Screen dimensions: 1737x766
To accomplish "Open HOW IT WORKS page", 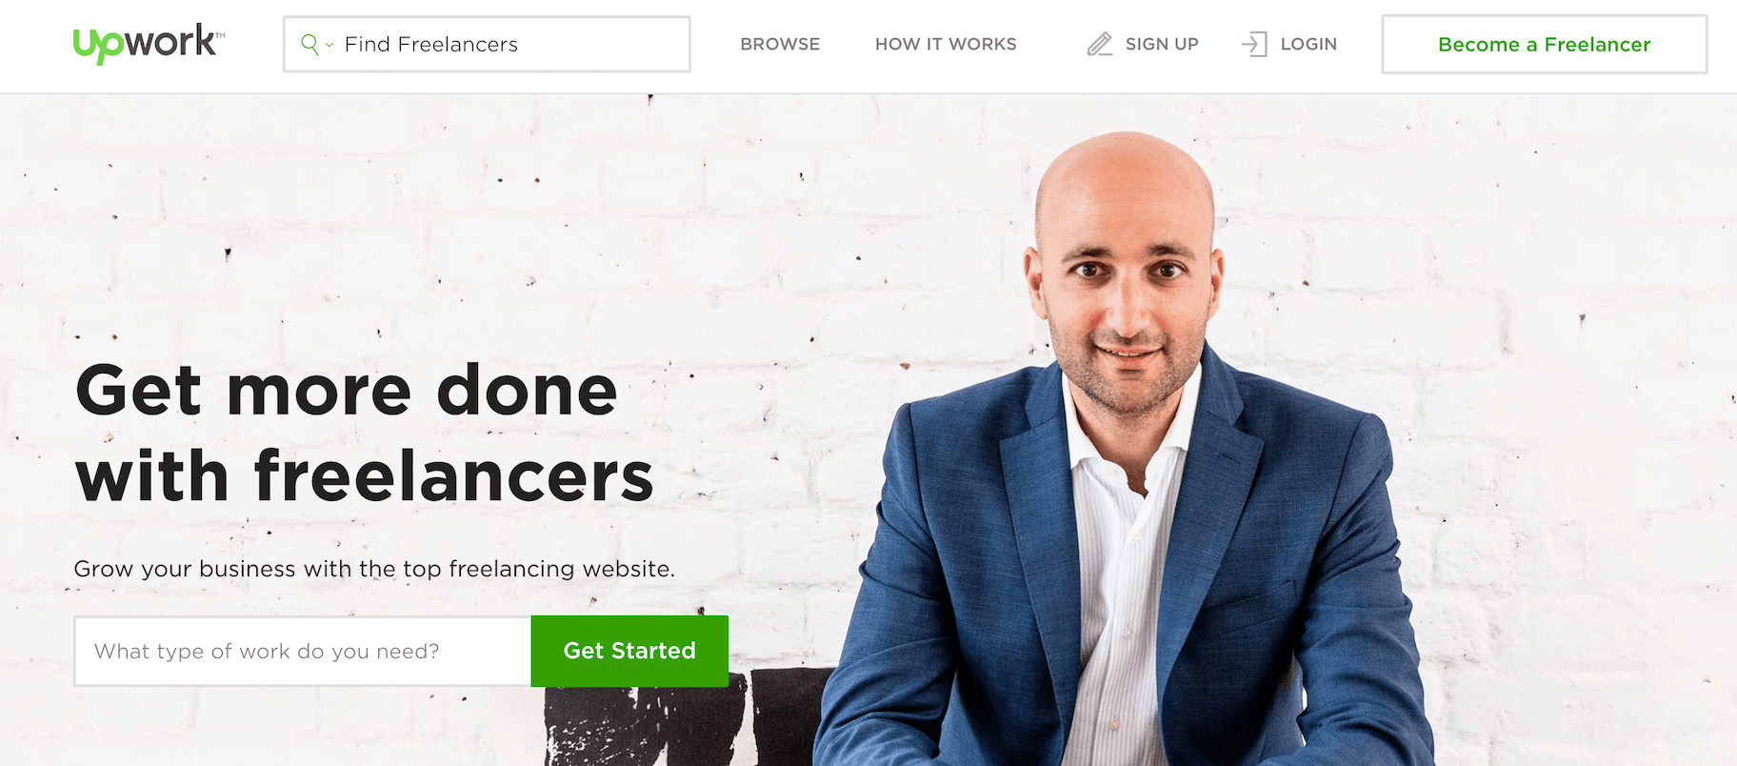I will point(946,44).
